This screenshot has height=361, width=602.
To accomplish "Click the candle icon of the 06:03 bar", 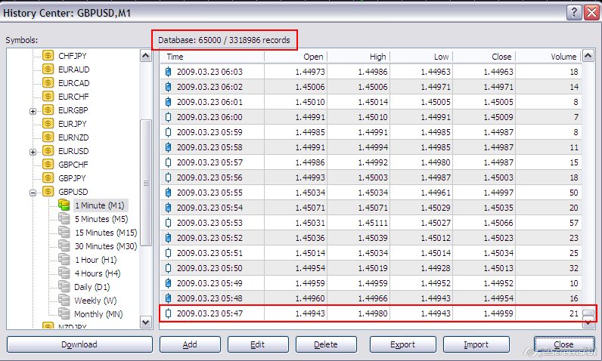I will click(x=168, y=72).
